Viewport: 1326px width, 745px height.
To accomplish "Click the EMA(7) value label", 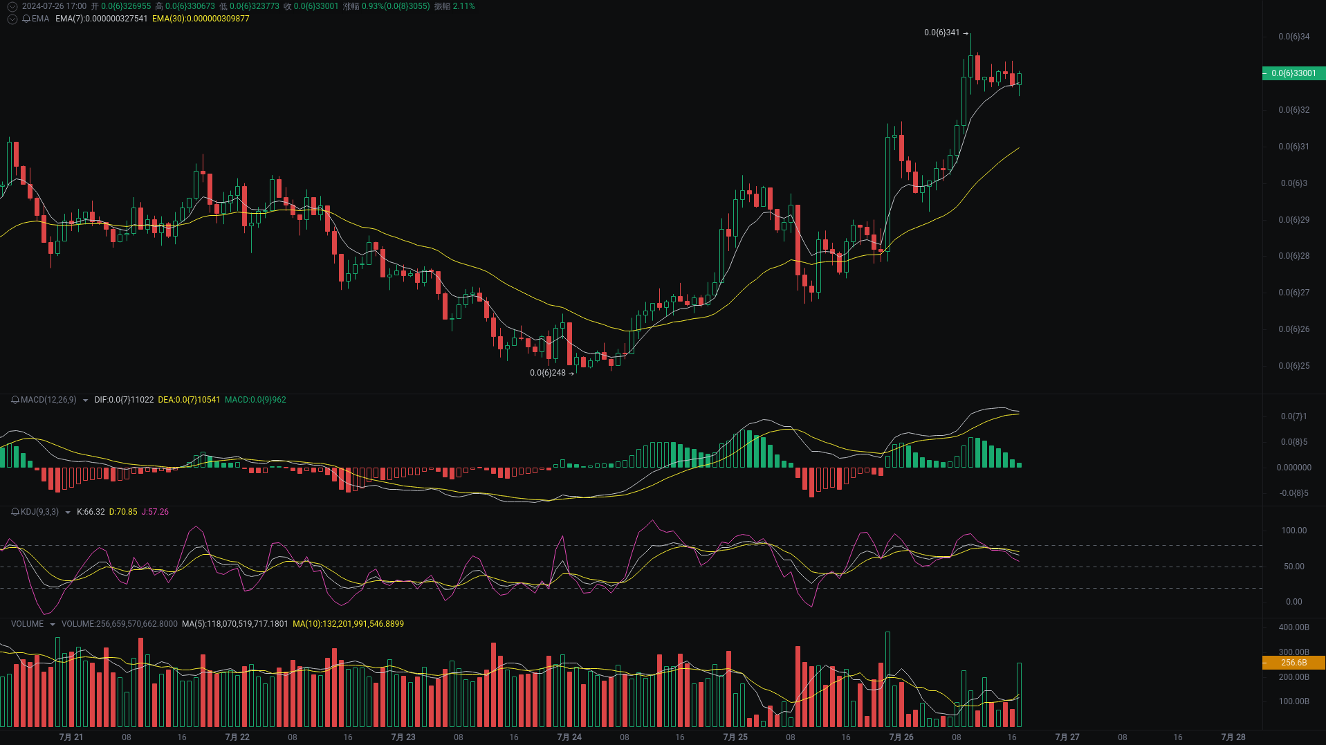I will 101,19.
